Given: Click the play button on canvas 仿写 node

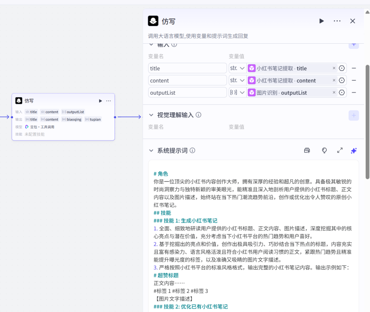Looking at the screenshot, I should coord(100,101).
